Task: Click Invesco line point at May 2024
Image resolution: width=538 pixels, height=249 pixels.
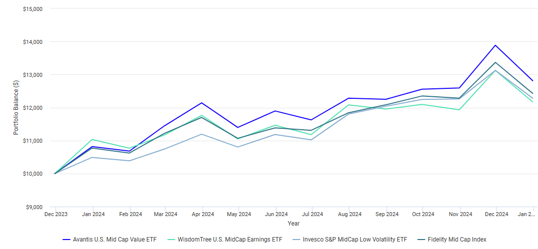Action: tap(238, 147)
